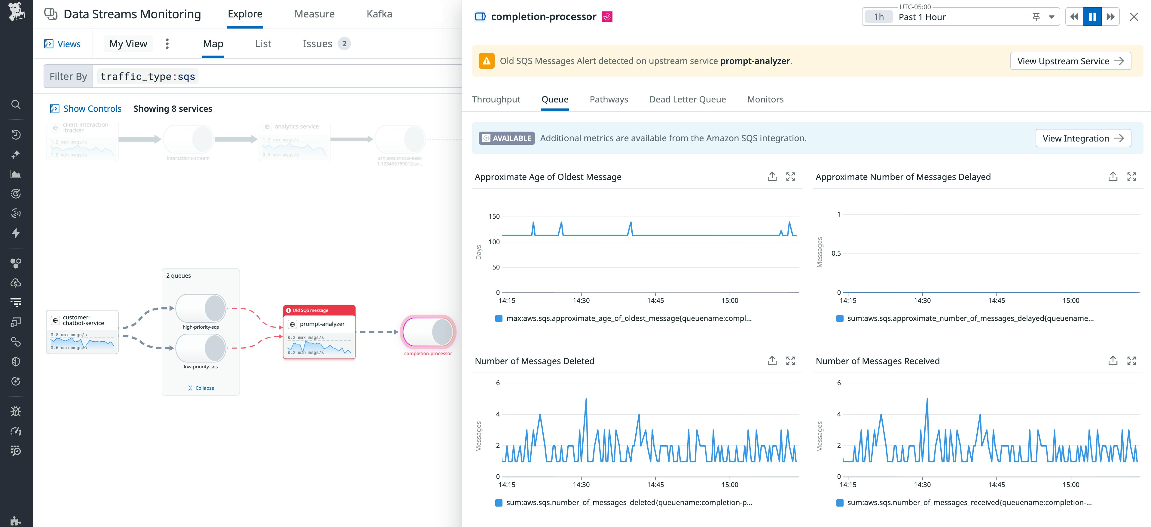This screenshot has height=527, width=1151.
Task: Open the three-dot menu next to My View
Action: point(167,44)
